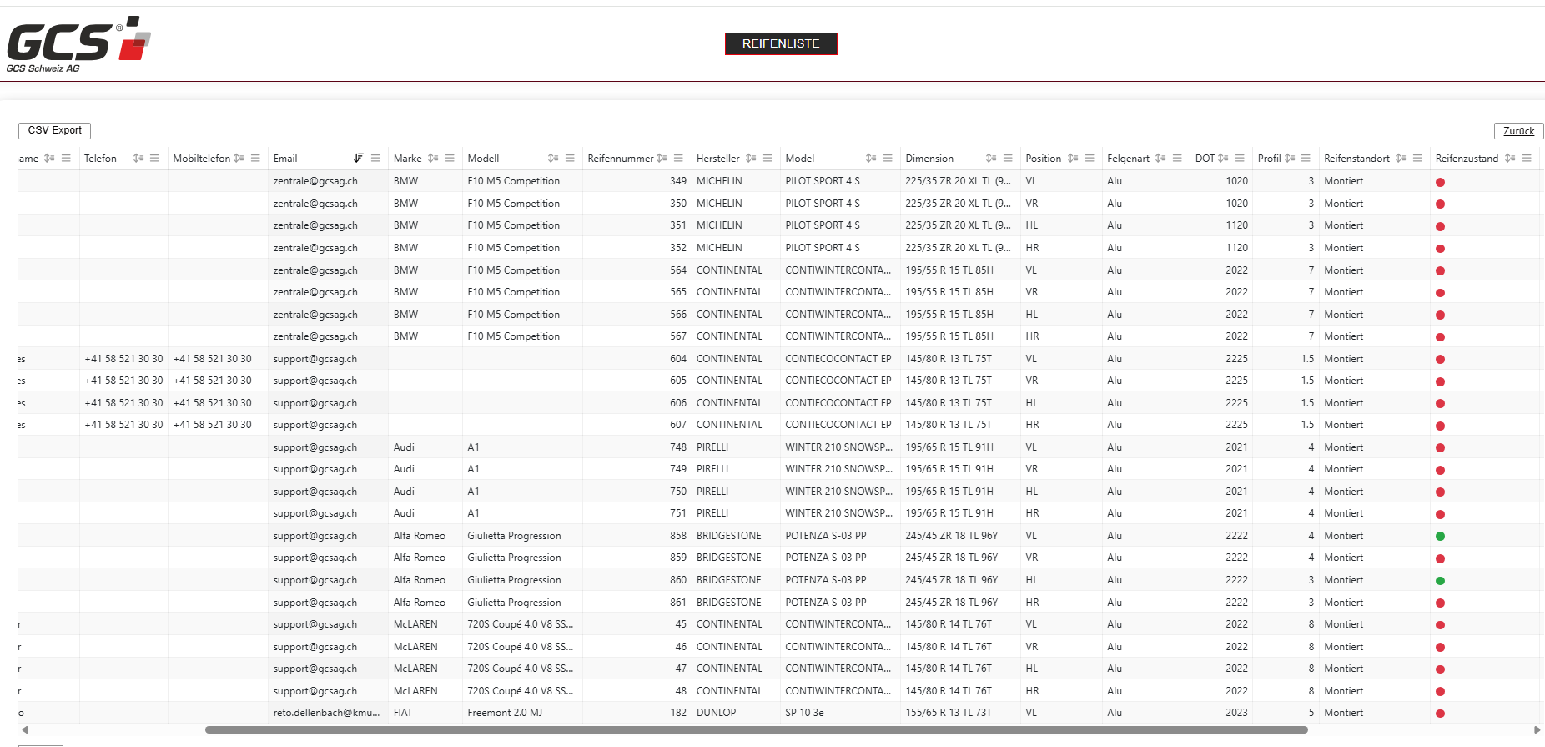Viewport: 1545px width, 747px height.
Task: Open the Mobiltelefon column menu icon
Action: point(255,159)
